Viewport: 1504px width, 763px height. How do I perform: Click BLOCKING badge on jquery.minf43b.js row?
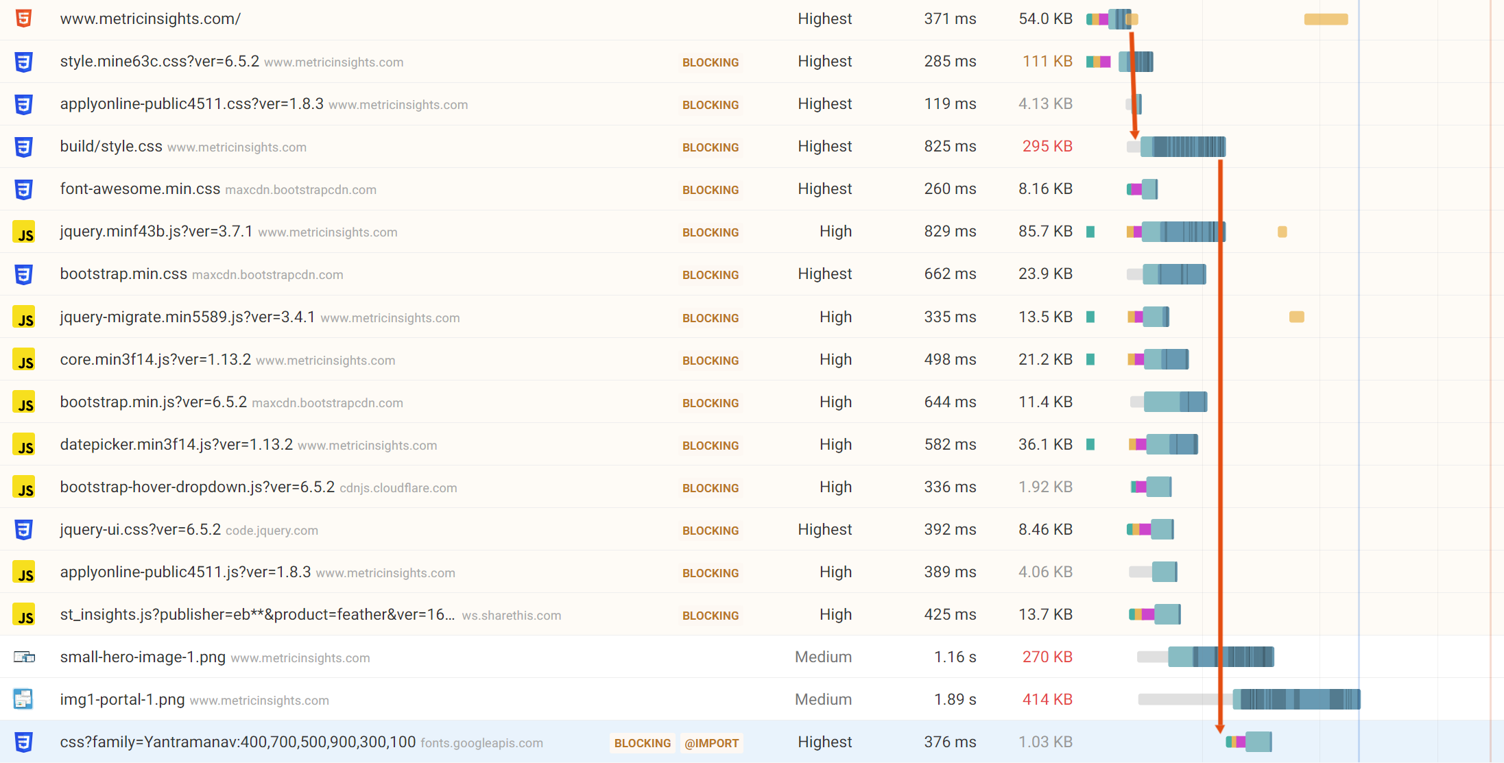pos(711,232)
